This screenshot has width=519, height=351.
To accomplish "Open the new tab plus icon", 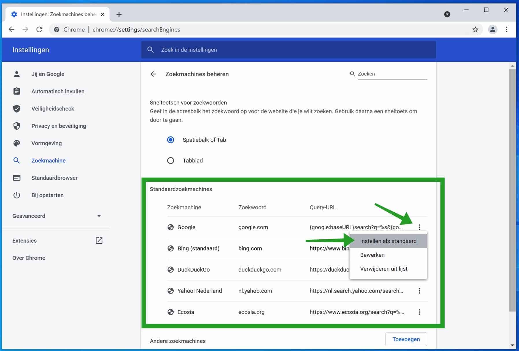I will [x=119, y=14].
